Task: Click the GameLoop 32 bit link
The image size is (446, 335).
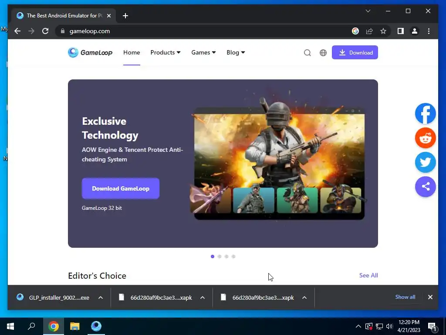Action: click(x=102, y=208)
